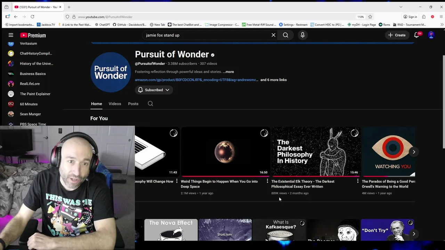Open GitHub Davidobot bookmark
Viewport: 445px width, 250px height.
click(129, 25)
